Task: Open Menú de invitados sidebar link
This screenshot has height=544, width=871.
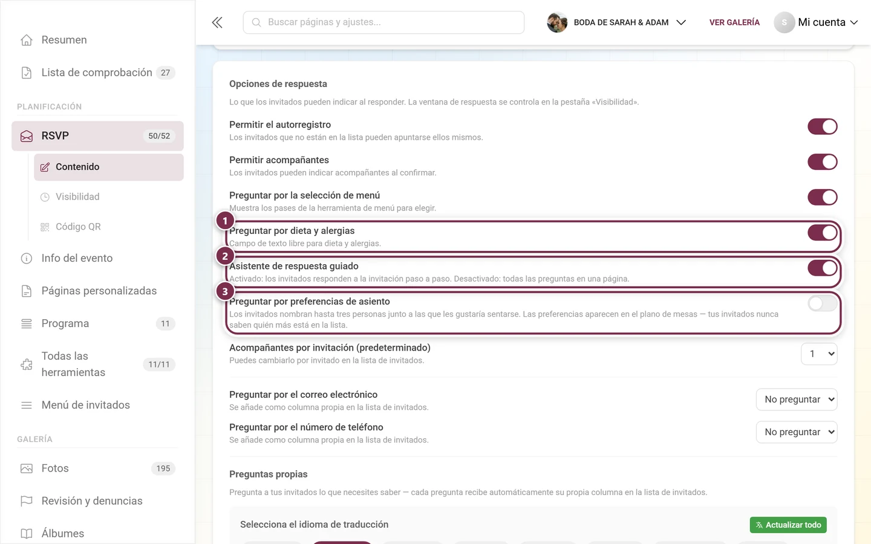Action: click(x=97, y=406)
